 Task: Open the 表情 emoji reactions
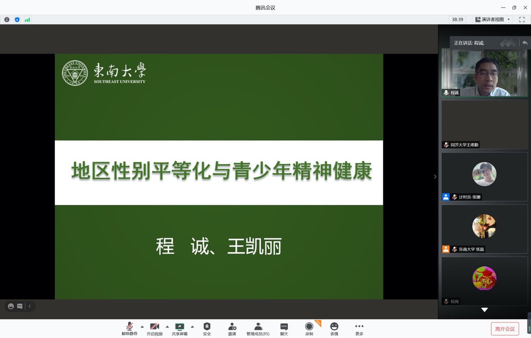point(334,328)
